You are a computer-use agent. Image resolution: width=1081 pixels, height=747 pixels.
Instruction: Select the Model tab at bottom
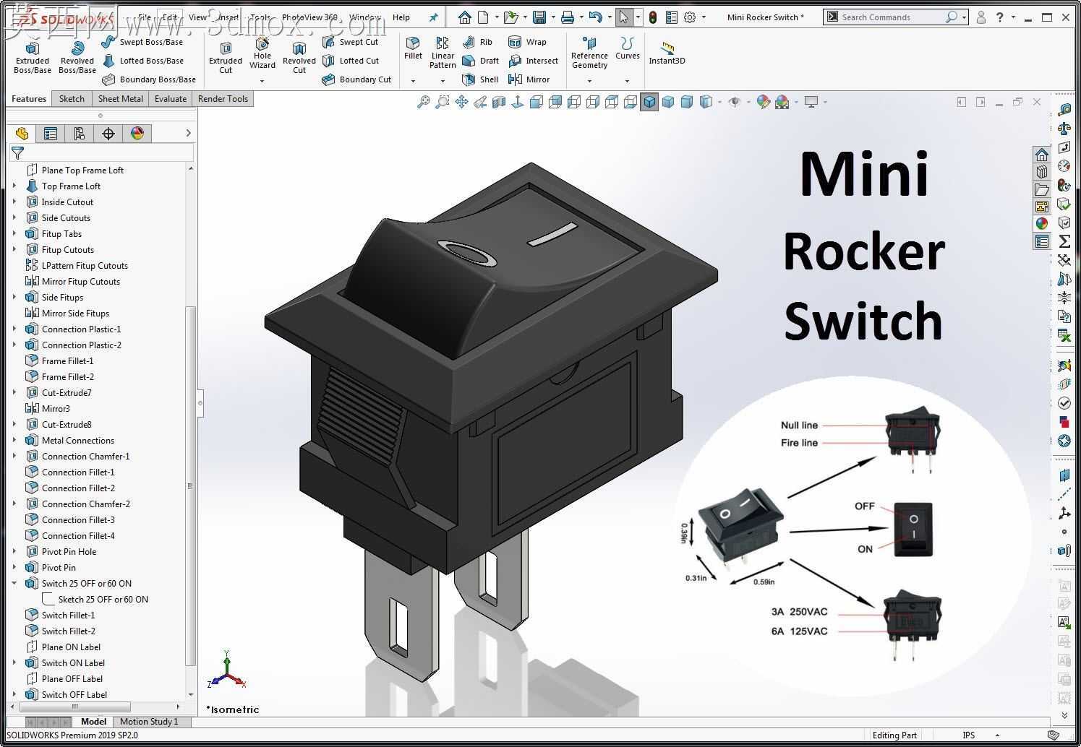coord(93,721)
